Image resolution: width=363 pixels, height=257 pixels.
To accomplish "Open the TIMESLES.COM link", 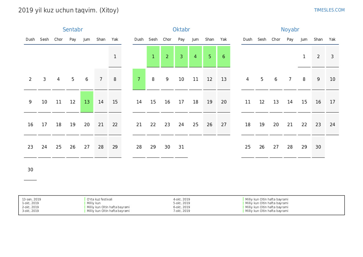I will tap(329, 10).
